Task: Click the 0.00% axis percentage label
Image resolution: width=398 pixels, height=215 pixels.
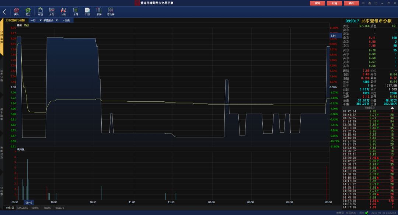Action: click(333, 87)
